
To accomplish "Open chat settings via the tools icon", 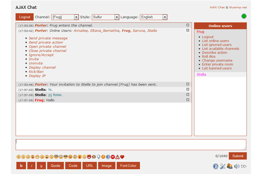I will (222, 166).
